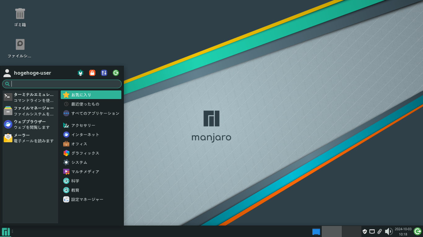Click the network tray icon
423x237 pixels.
372,231
